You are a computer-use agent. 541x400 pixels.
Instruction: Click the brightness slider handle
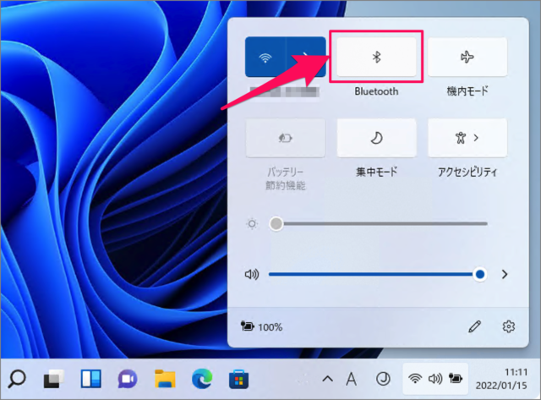(276, 223)
